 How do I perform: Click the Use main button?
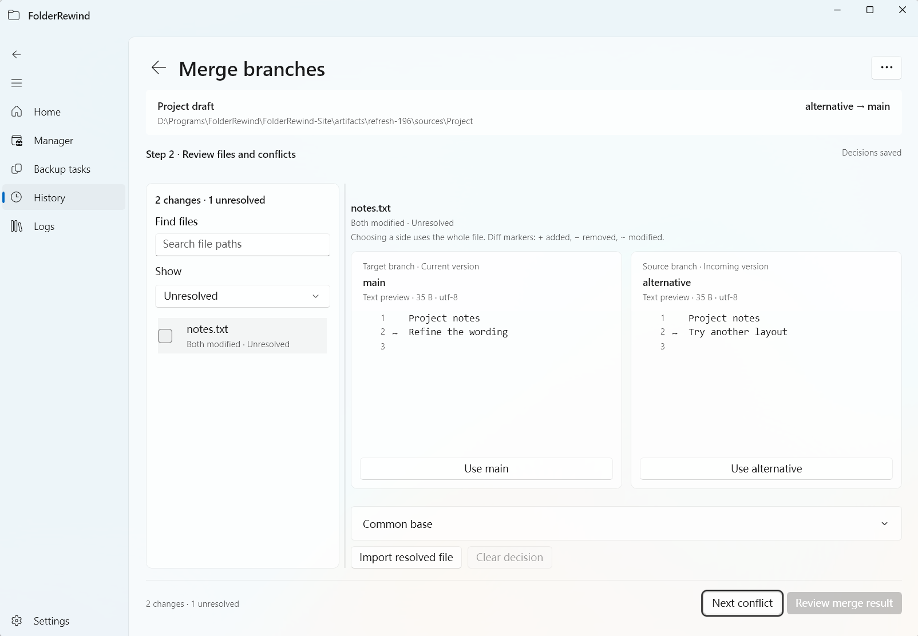(486, 468)
